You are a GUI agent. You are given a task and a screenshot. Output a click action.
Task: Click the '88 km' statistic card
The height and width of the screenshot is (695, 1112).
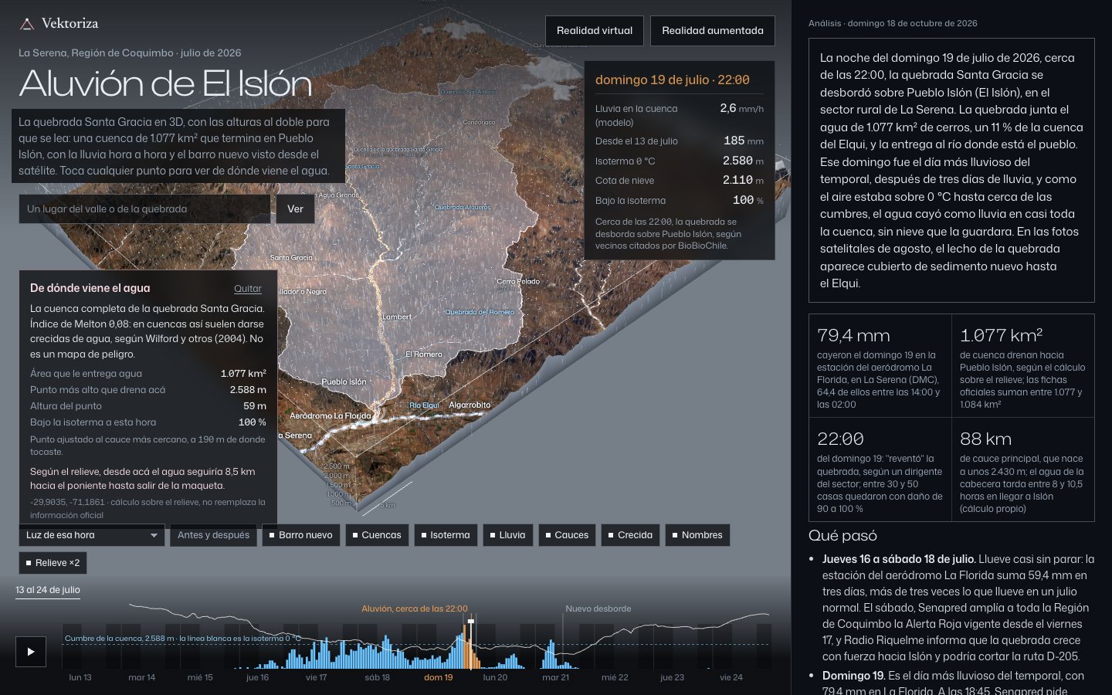[x=1023, y=470]
